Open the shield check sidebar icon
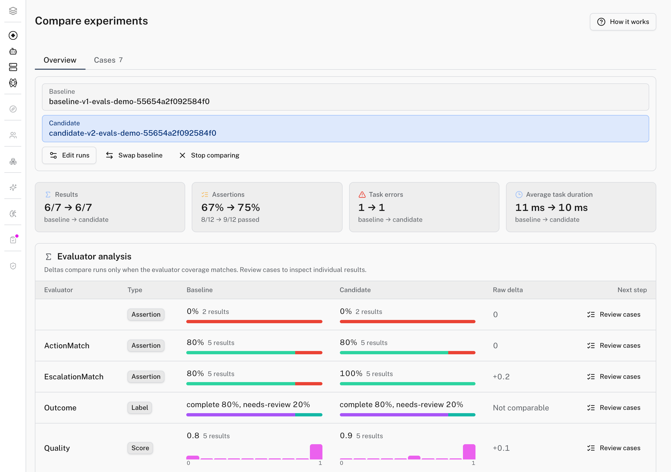671x472 pixels. point(13,266)
